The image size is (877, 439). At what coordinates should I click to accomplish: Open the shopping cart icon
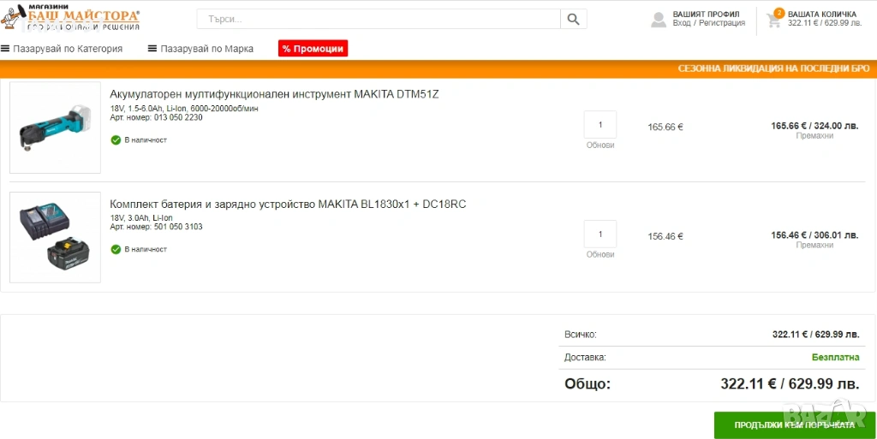(774, 20)
